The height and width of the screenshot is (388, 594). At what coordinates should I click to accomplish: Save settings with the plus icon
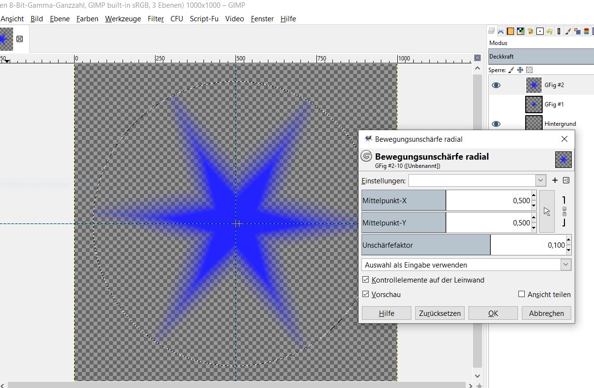coord(555,180)
